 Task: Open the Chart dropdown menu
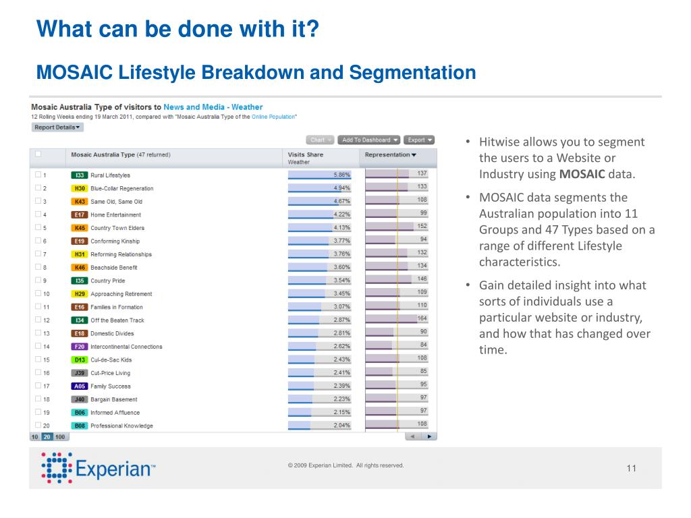point(320,140)
